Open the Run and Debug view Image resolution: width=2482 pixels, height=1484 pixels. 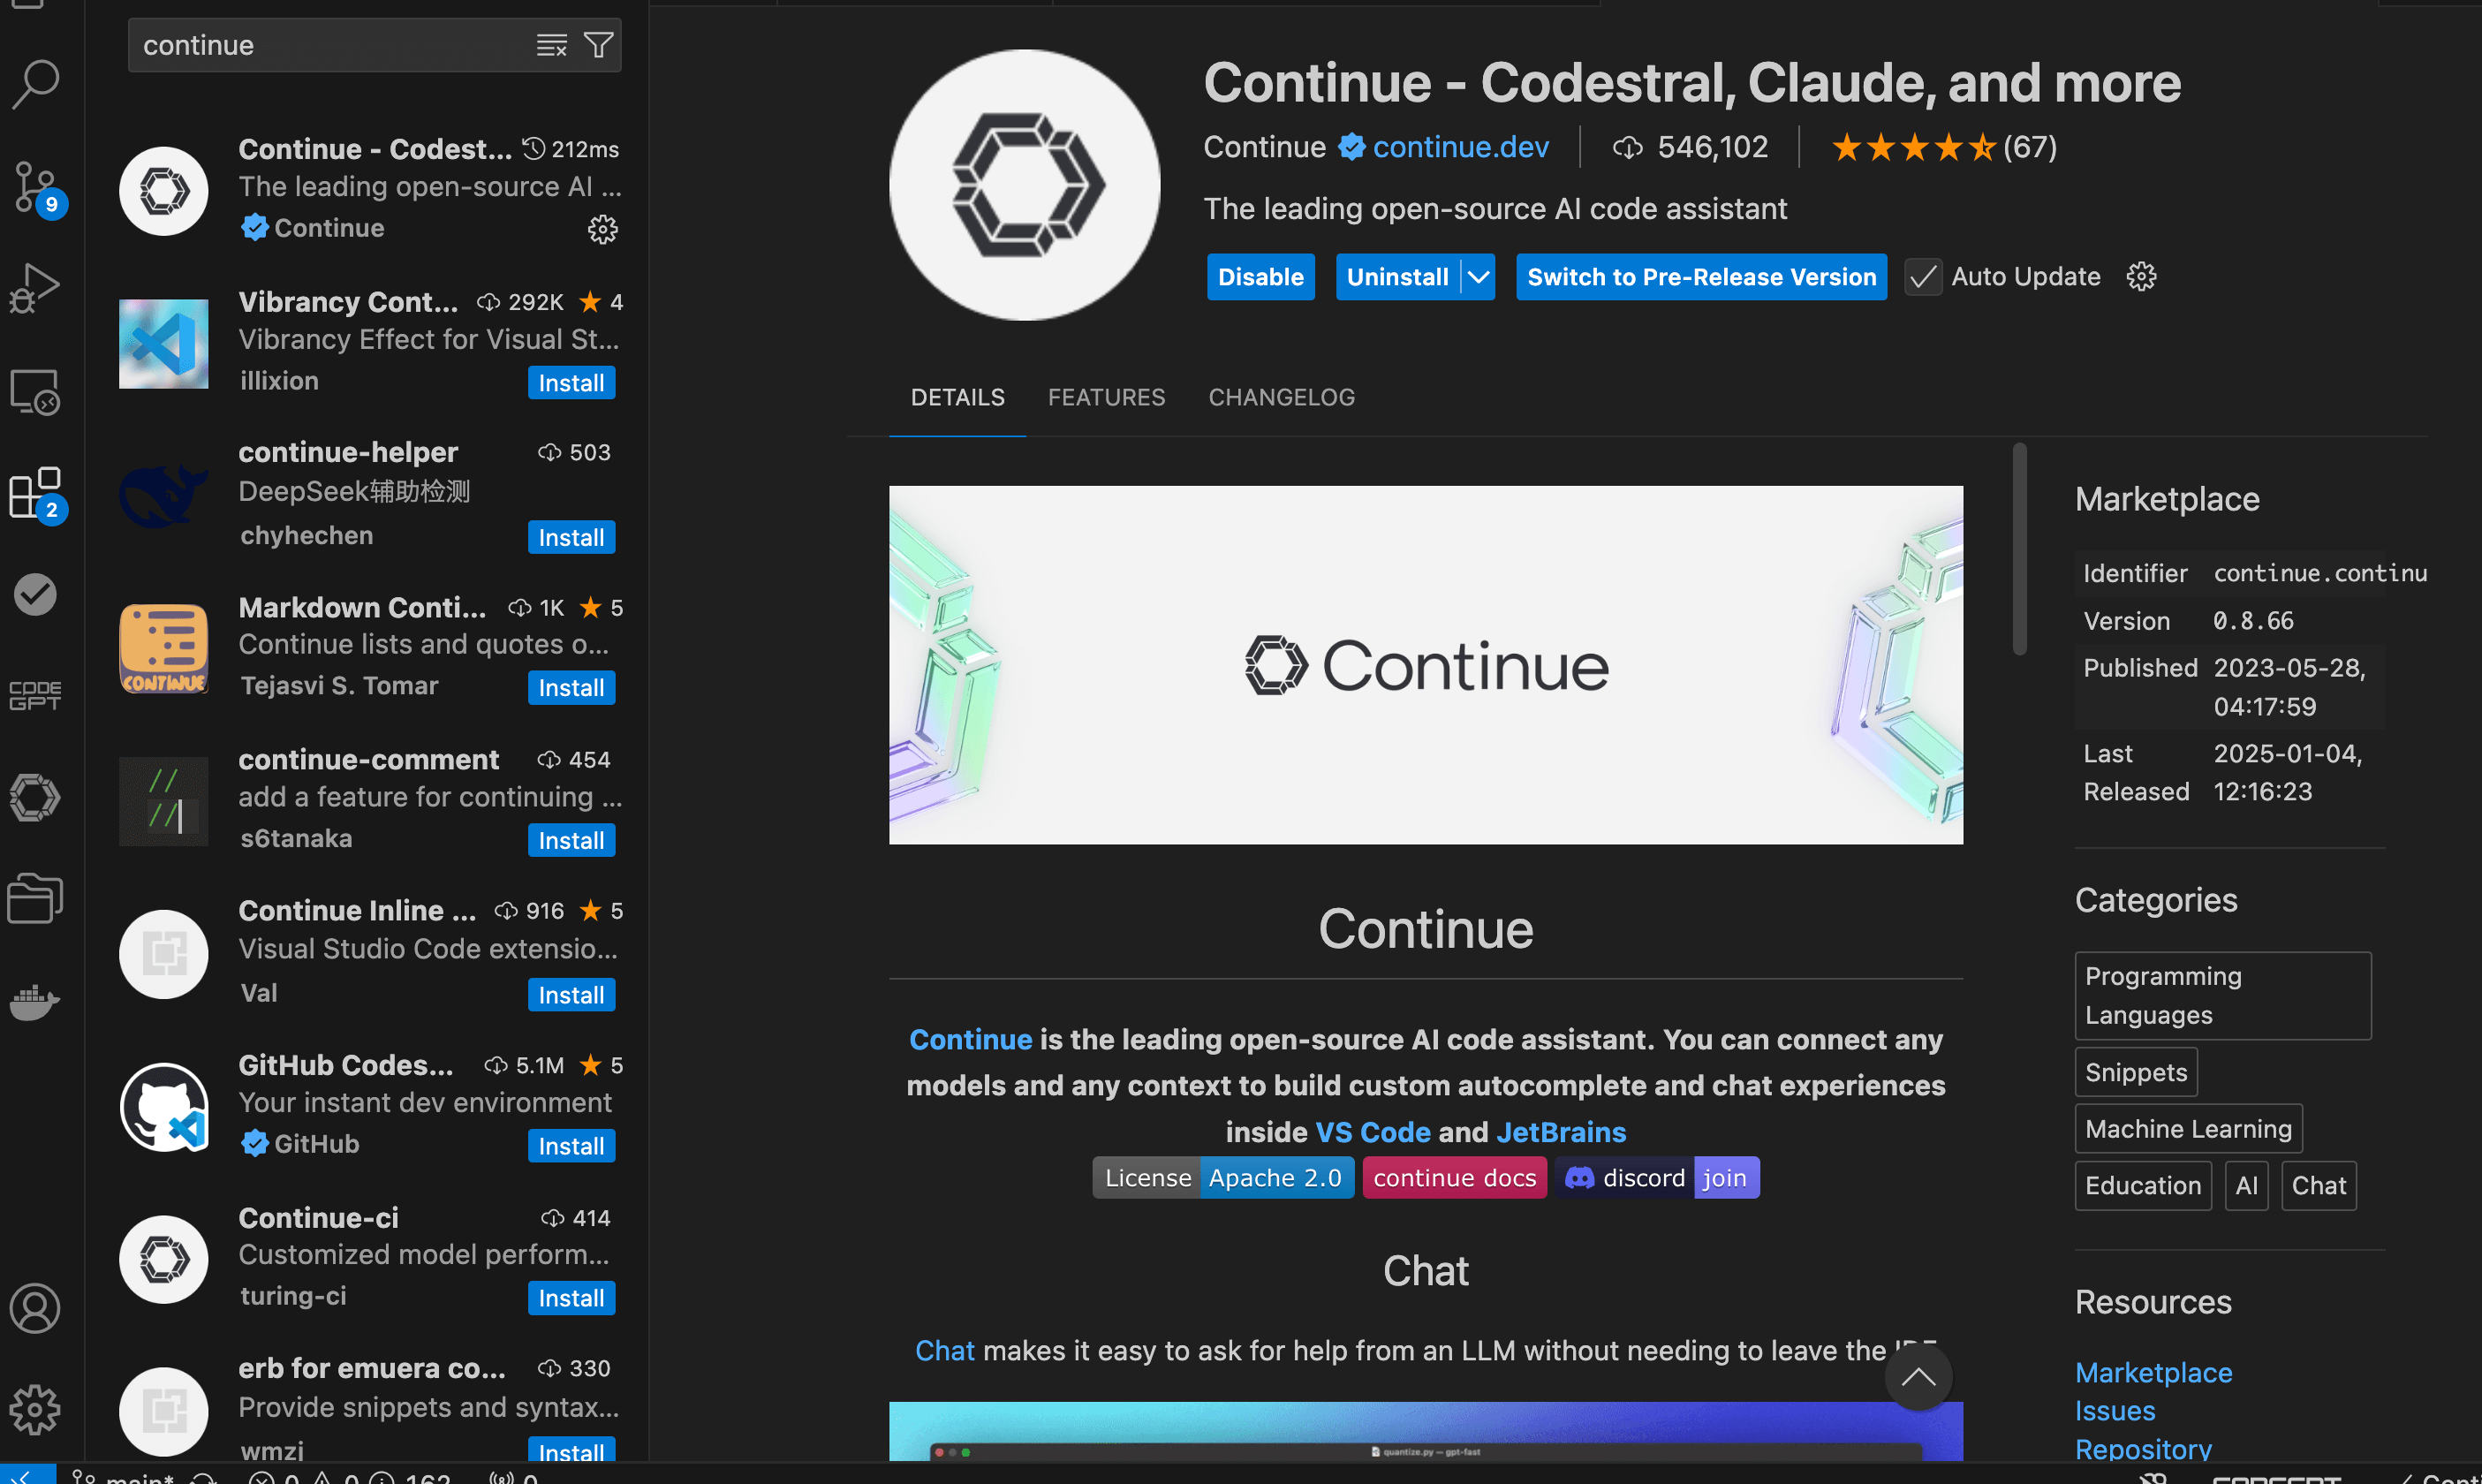36,289
